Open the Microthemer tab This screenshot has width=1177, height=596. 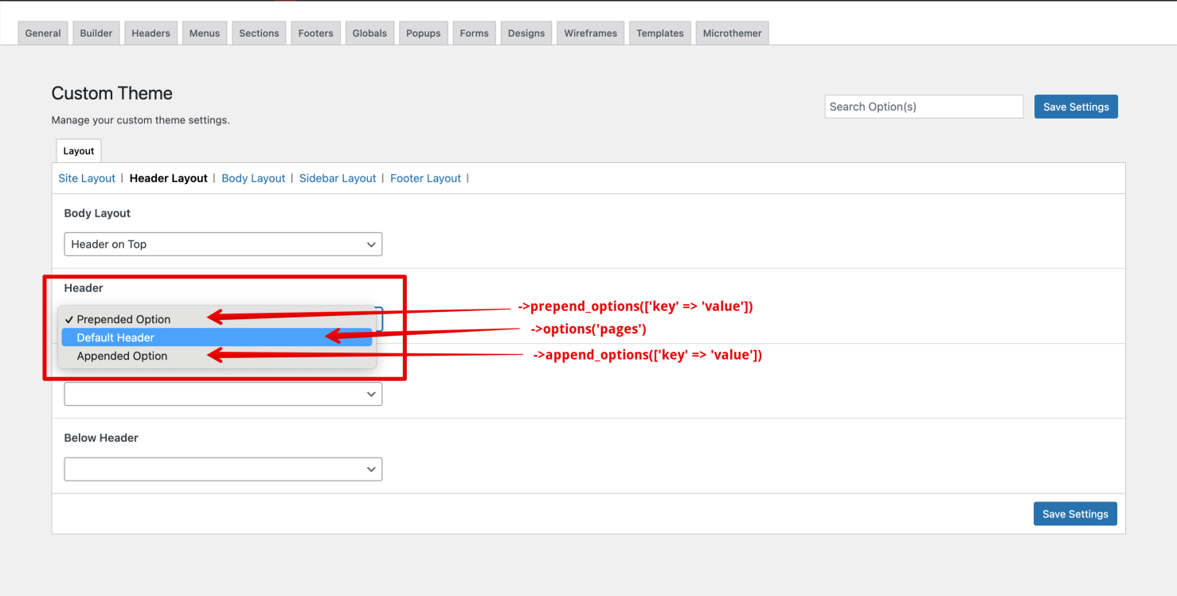point(731,33)
